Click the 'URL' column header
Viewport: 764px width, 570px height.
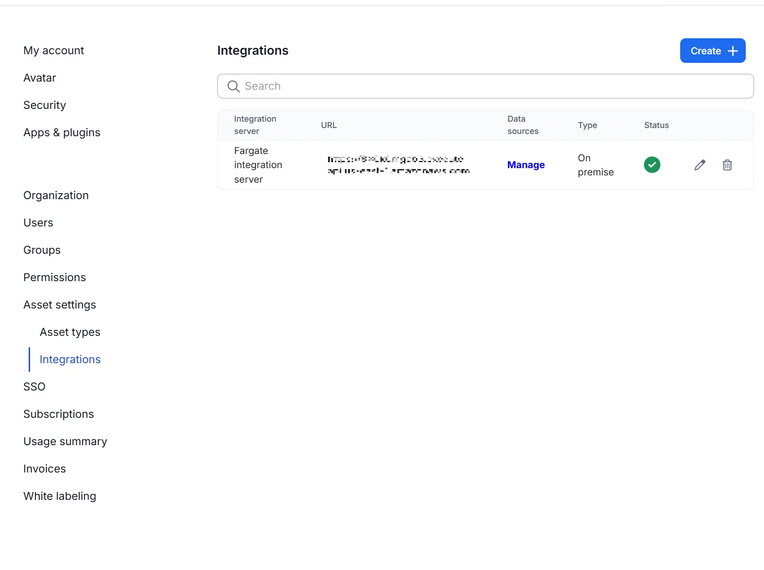point(329,125)
